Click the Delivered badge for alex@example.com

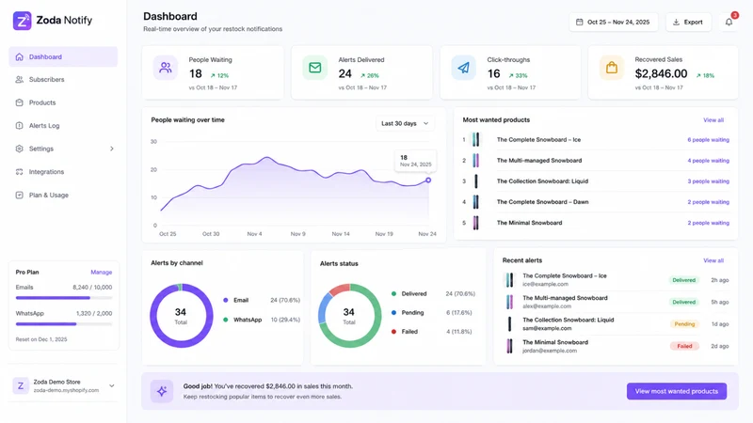pos(684,302)
